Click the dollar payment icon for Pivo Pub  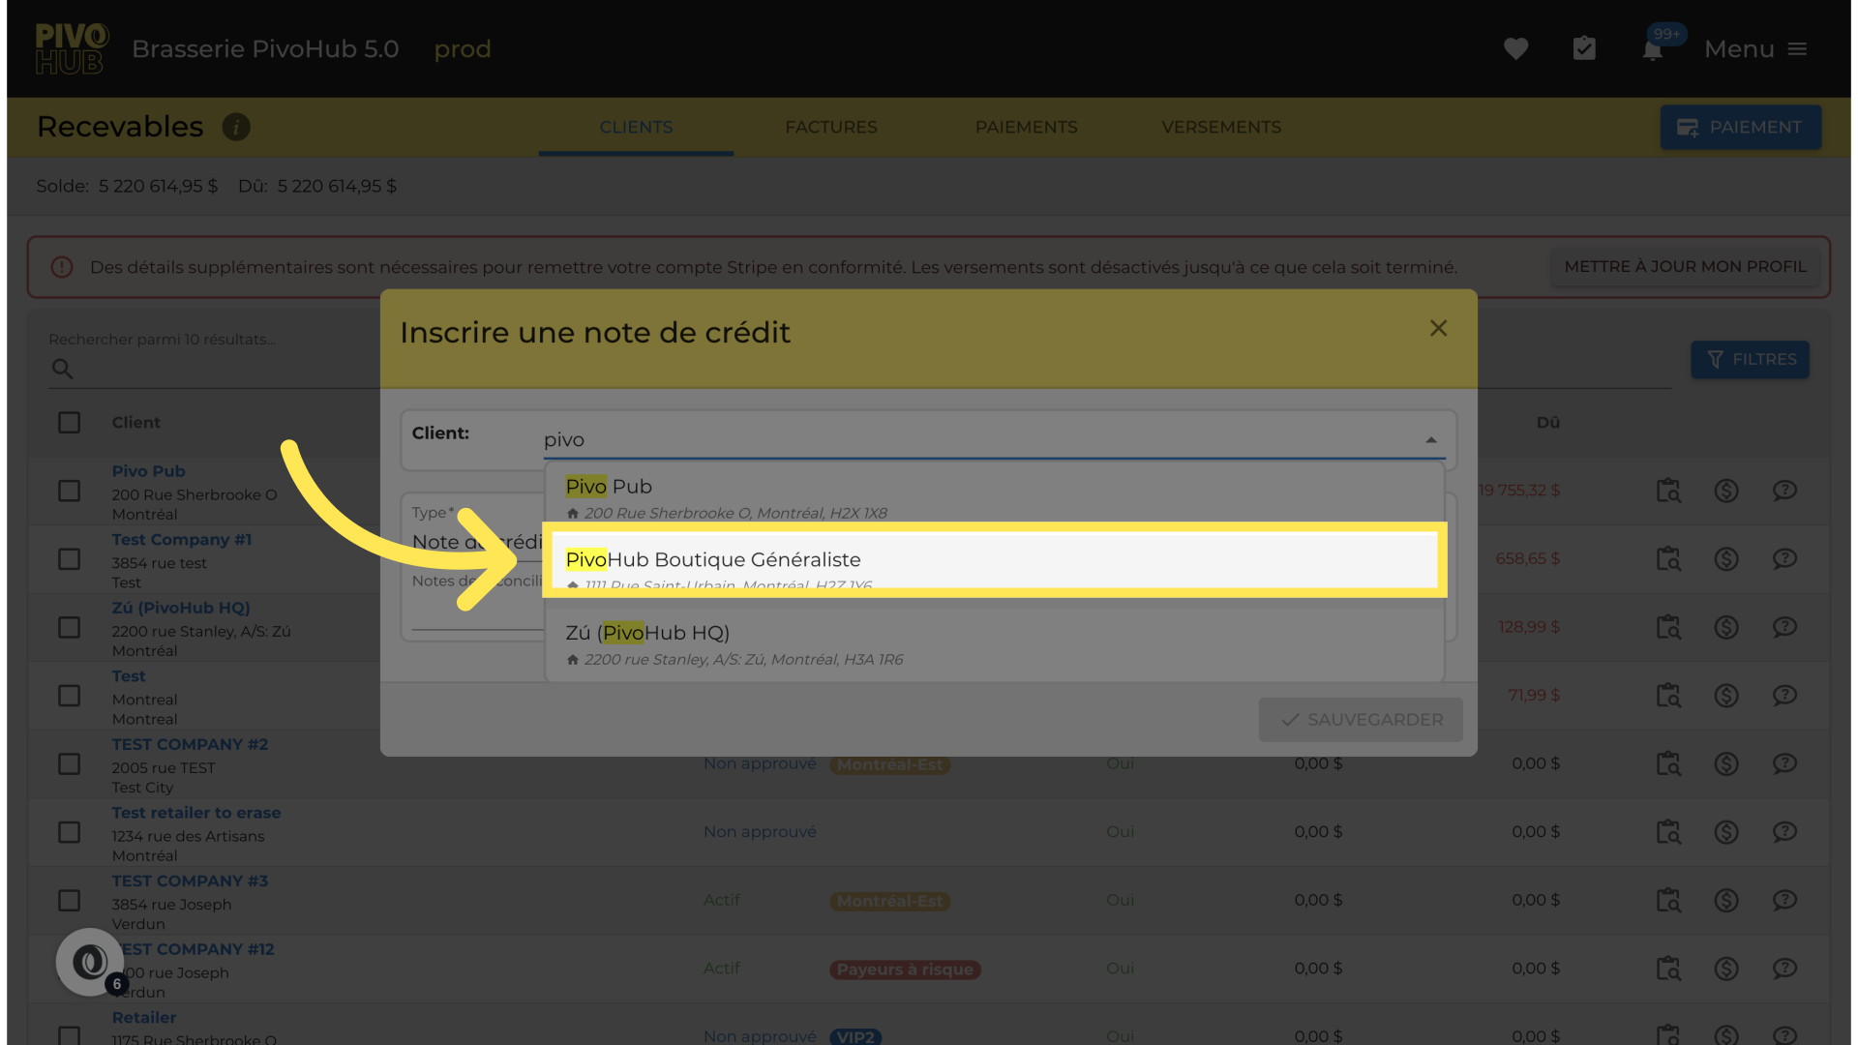click(1726, 491)
